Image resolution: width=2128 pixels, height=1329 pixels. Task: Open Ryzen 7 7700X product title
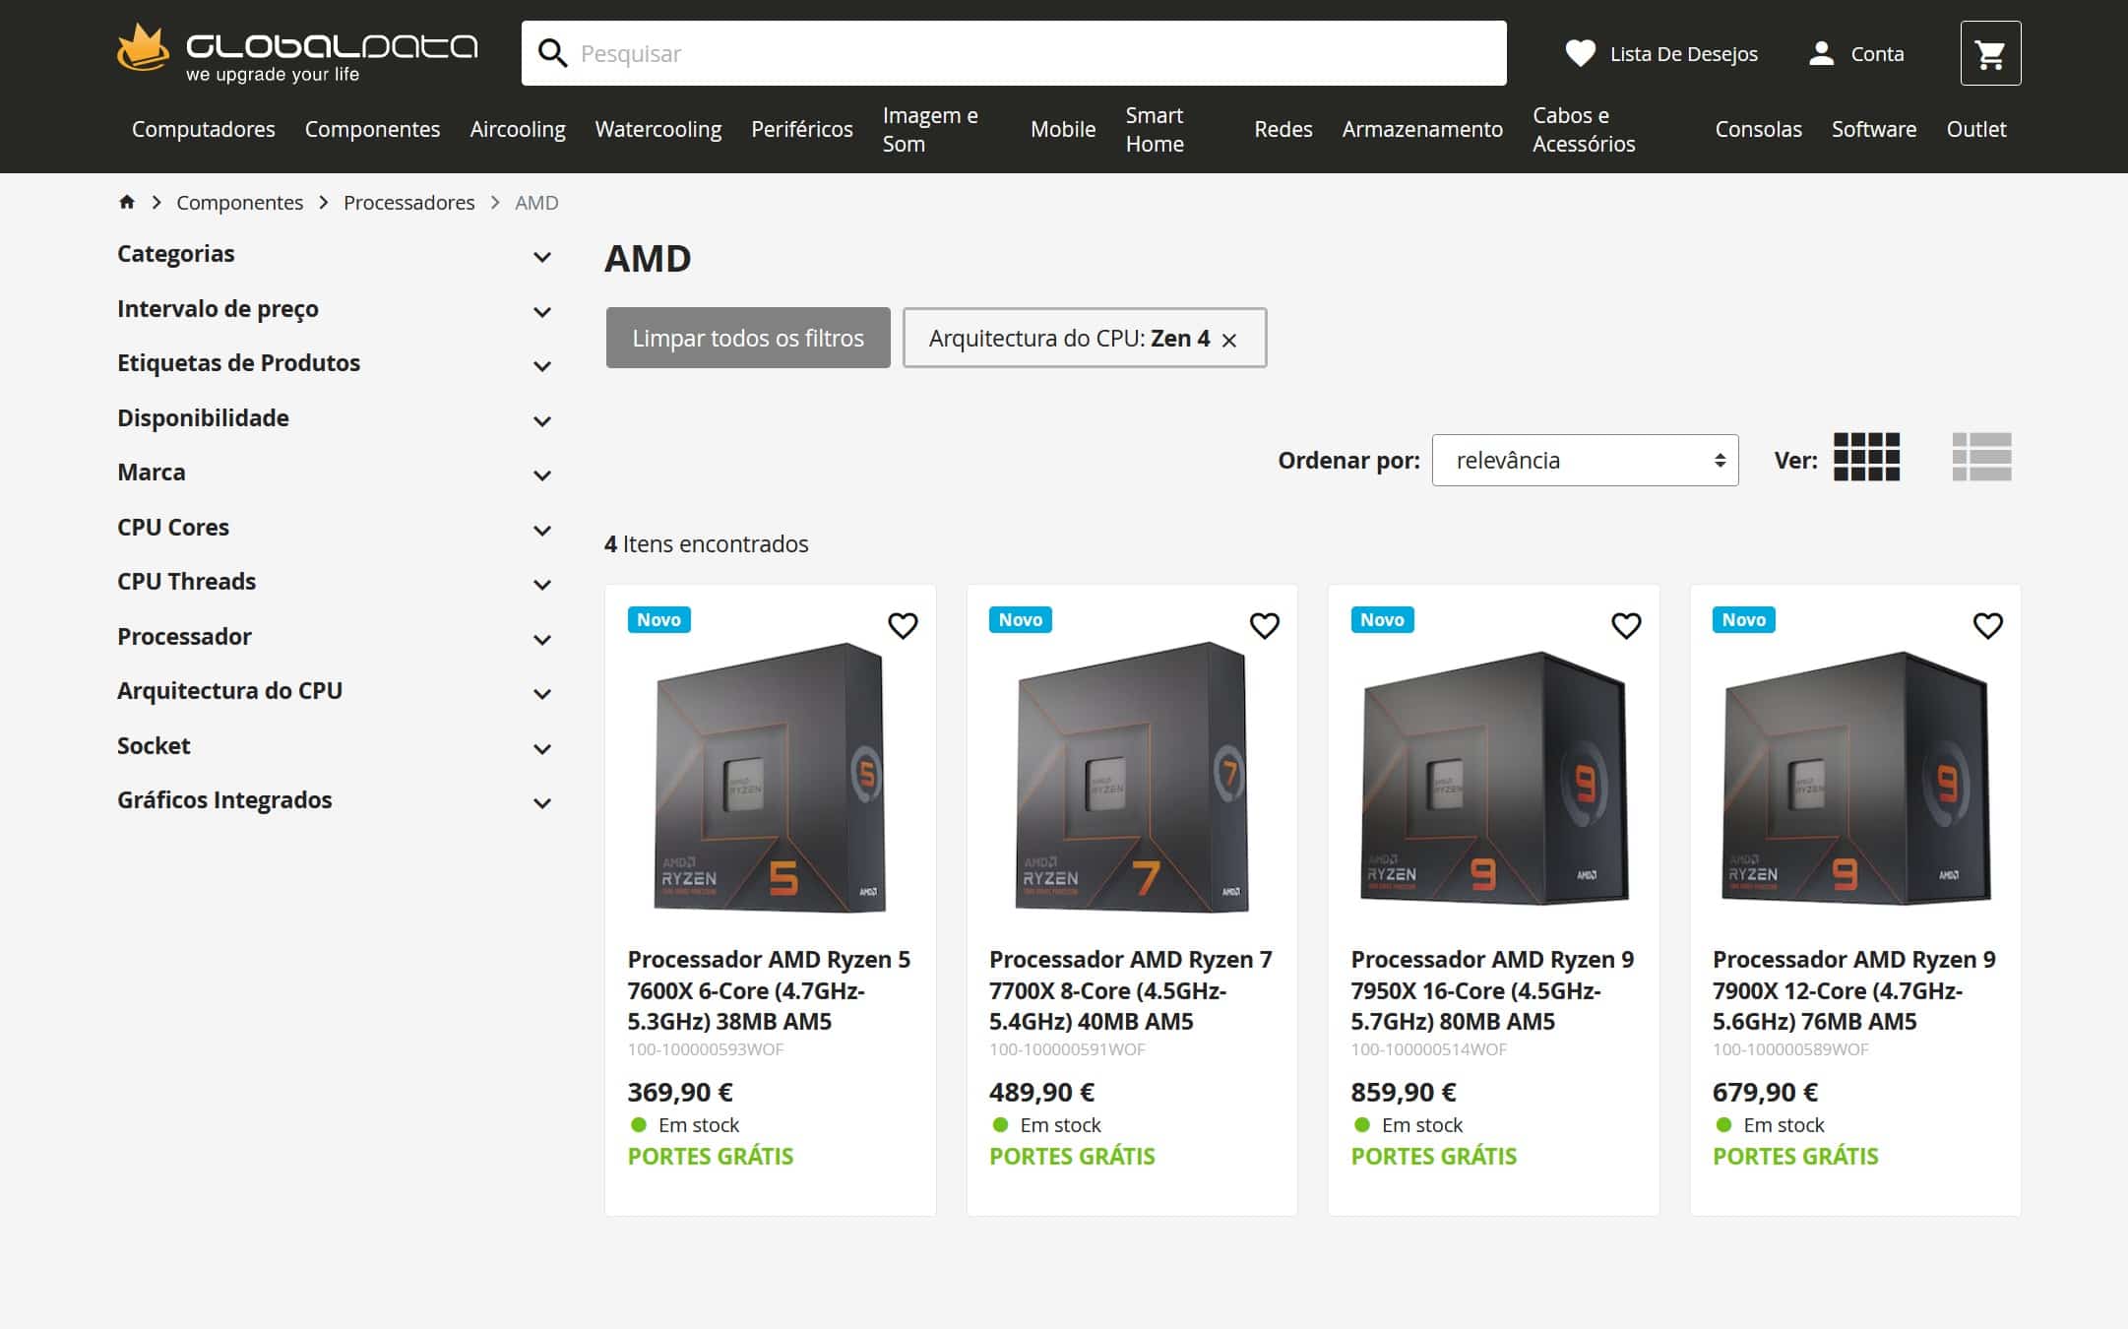point(1131,990)
